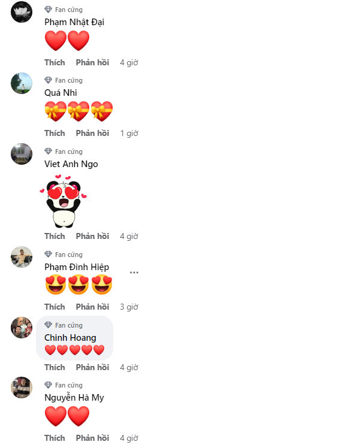Open Phạm Nhật Đại's profile avatar

[22, 12]
